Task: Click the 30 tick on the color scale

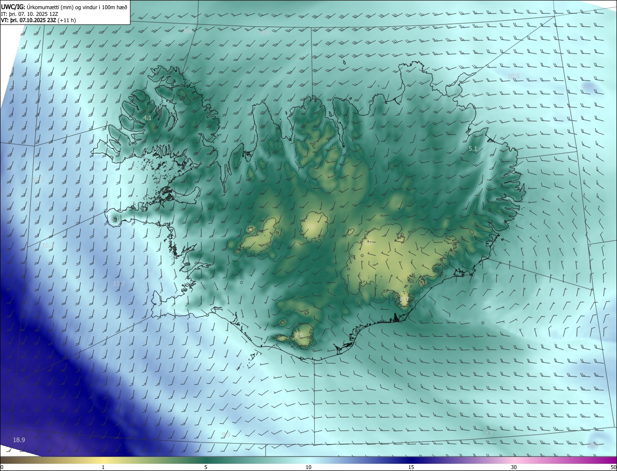Action: tap(514, 468)
